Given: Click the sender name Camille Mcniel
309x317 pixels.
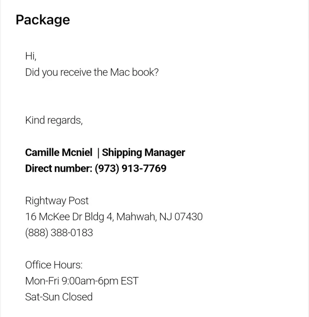Looking at the screenshot, I should click(x=59, y=152).
